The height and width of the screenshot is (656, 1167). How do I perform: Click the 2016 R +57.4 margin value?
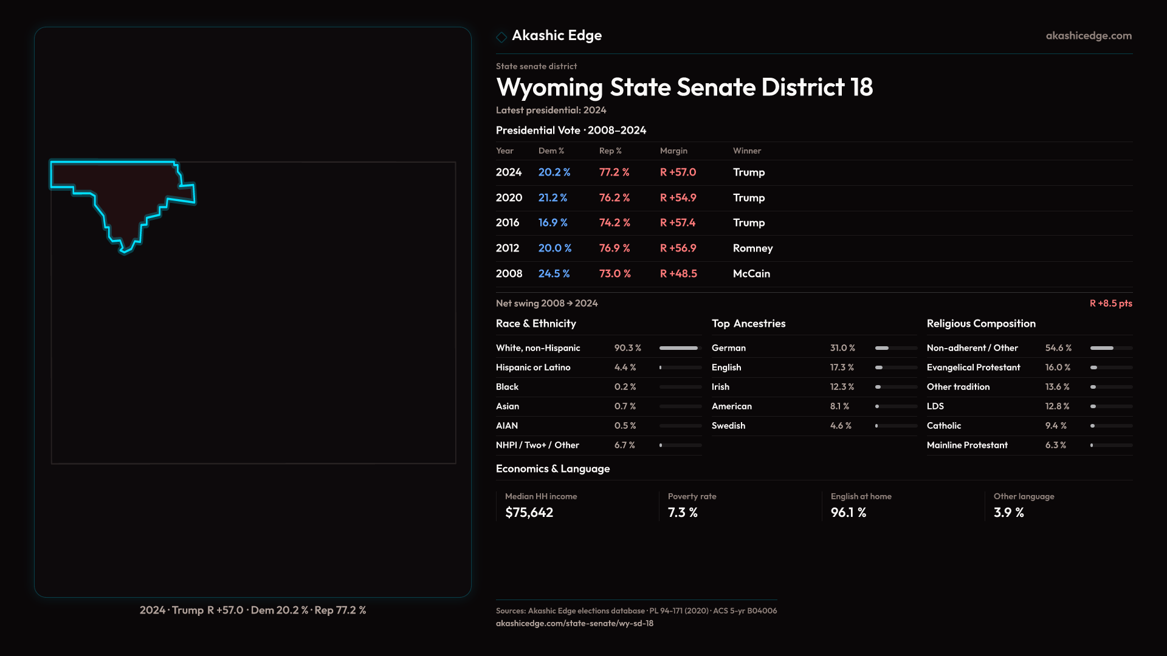click(677, 223)
